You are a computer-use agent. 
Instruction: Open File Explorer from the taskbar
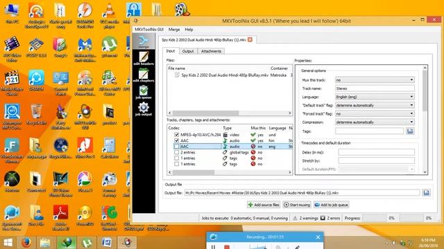tap(44, 243)
